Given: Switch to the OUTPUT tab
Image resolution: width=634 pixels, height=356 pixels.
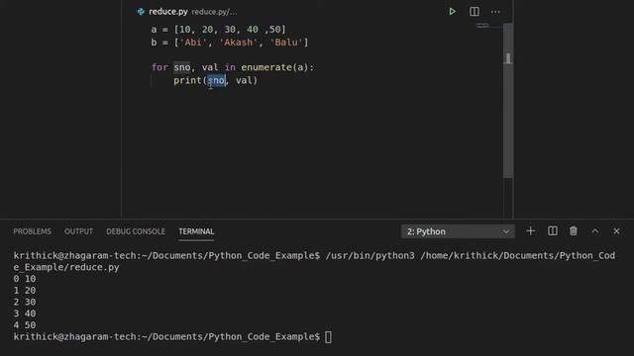Looking at the screenshot, I should pyautogui.click(x=78, y=231).
